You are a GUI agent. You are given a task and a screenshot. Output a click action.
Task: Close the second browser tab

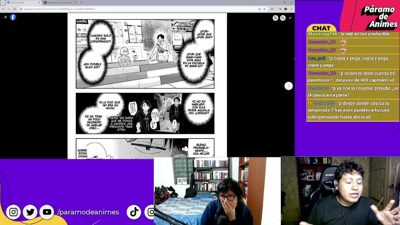(76, 2)
